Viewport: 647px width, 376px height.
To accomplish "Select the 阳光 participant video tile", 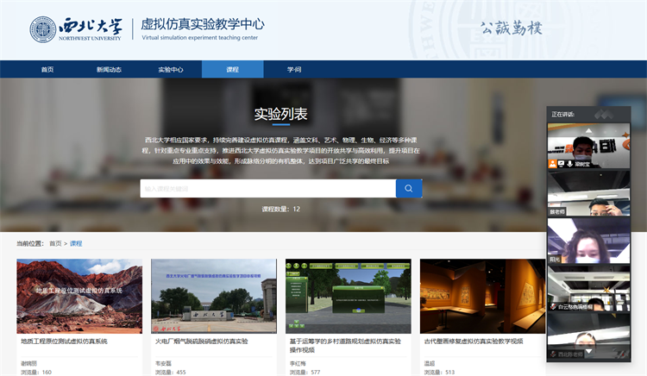I will pyautogui.click(x=589, y=240).
